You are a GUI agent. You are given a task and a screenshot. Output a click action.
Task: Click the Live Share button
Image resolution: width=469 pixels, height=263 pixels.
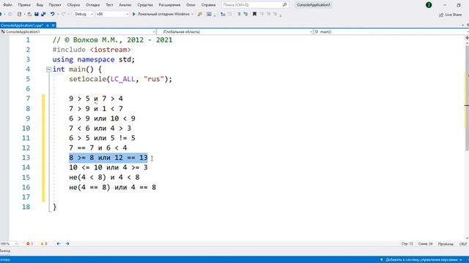[450, 15]
